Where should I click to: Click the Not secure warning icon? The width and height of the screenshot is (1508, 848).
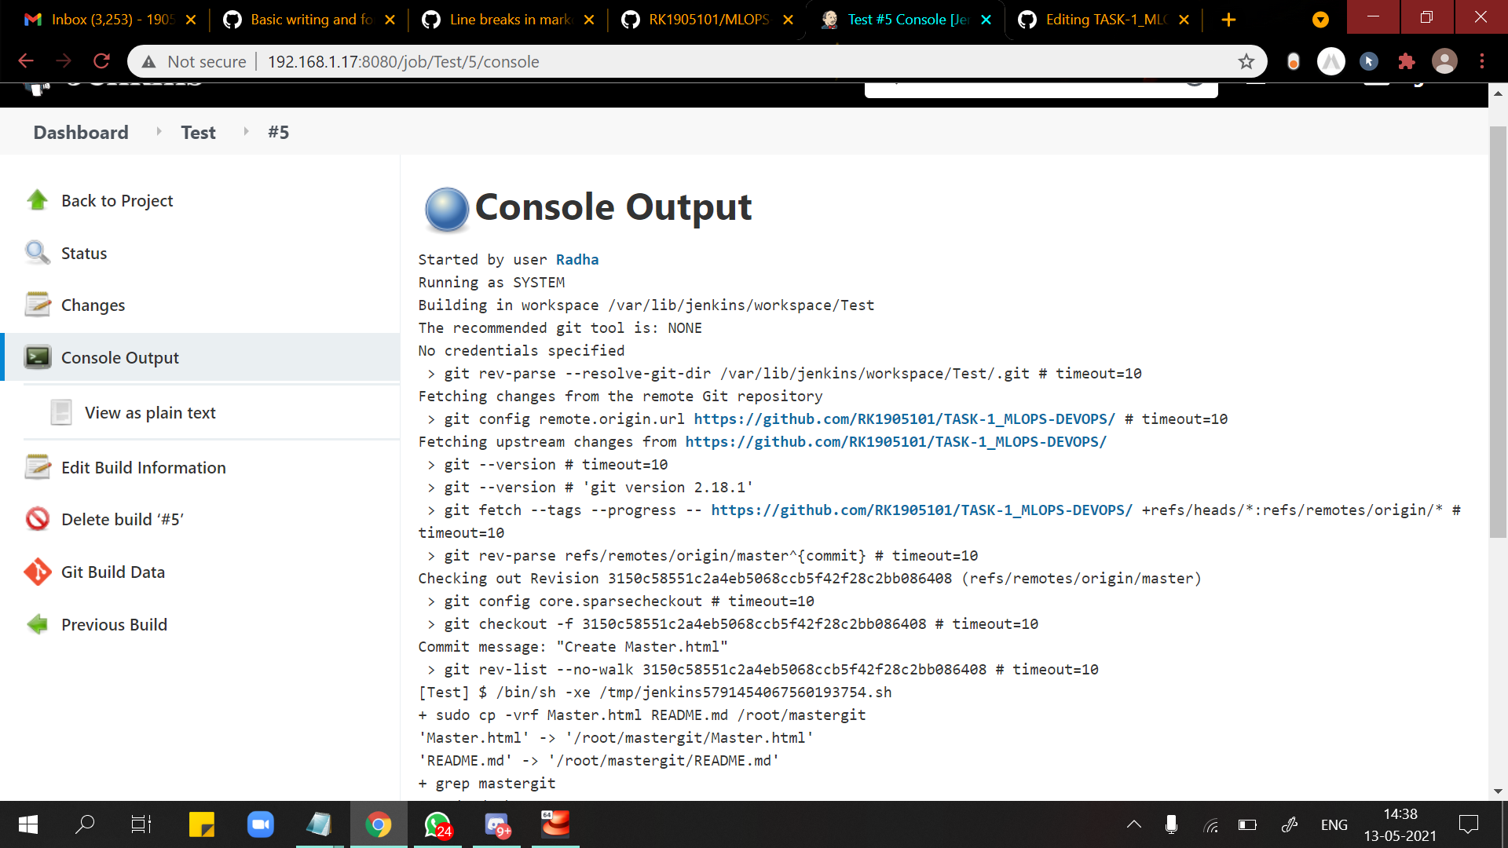coord(149,61)
